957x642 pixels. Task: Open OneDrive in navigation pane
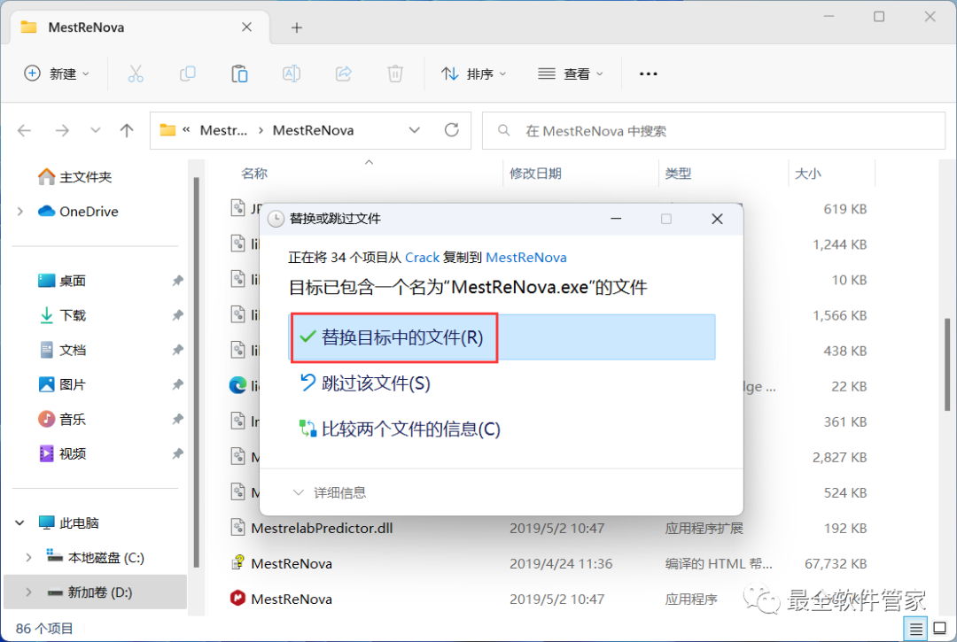point(78,211)
